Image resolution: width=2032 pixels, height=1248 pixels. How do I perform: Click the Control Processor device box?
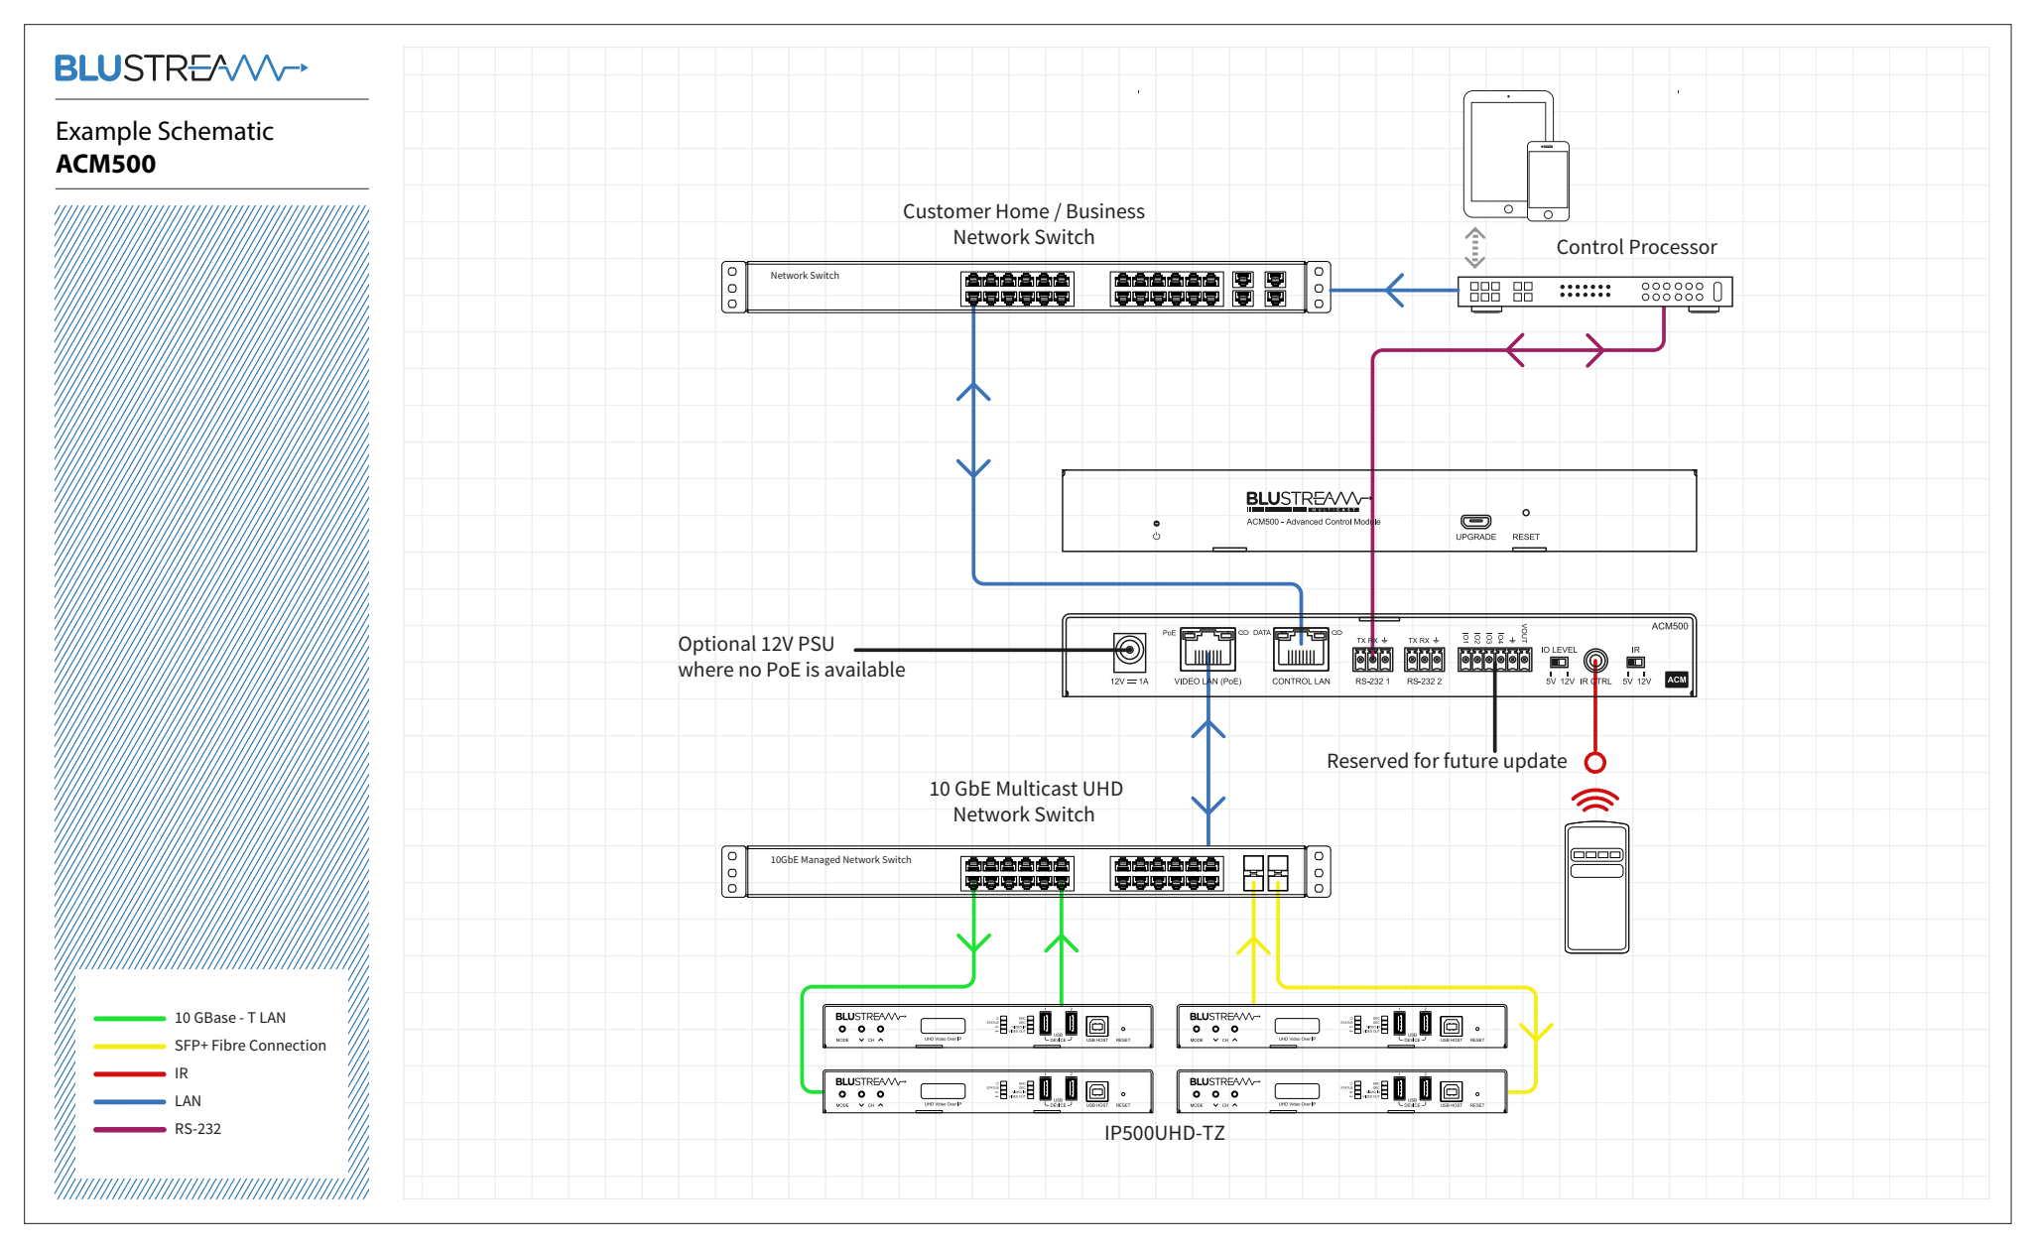pos(1594,291)
